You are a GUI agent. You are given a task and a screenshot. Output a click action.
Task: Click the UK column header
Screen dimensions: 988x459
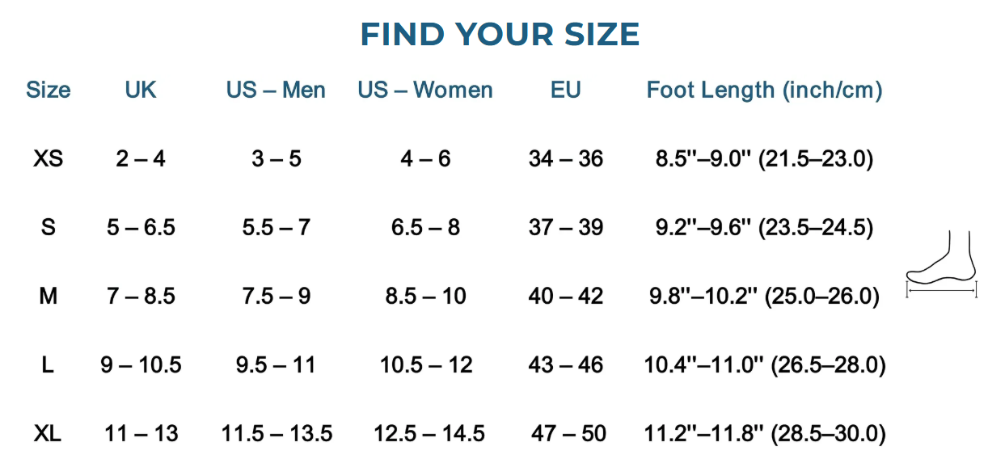[141, 90]
